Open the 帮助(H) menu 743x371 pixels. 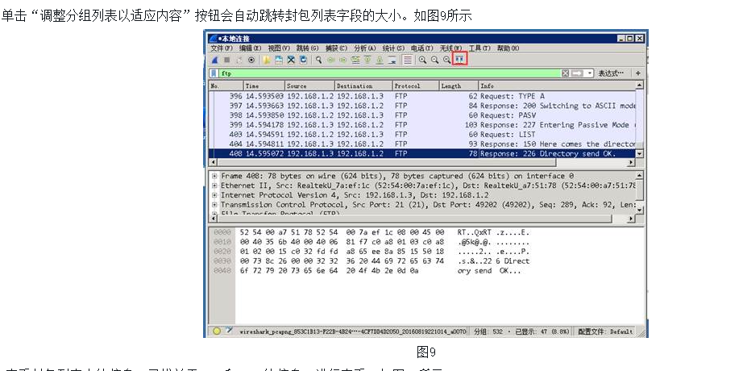pos(508,48)
